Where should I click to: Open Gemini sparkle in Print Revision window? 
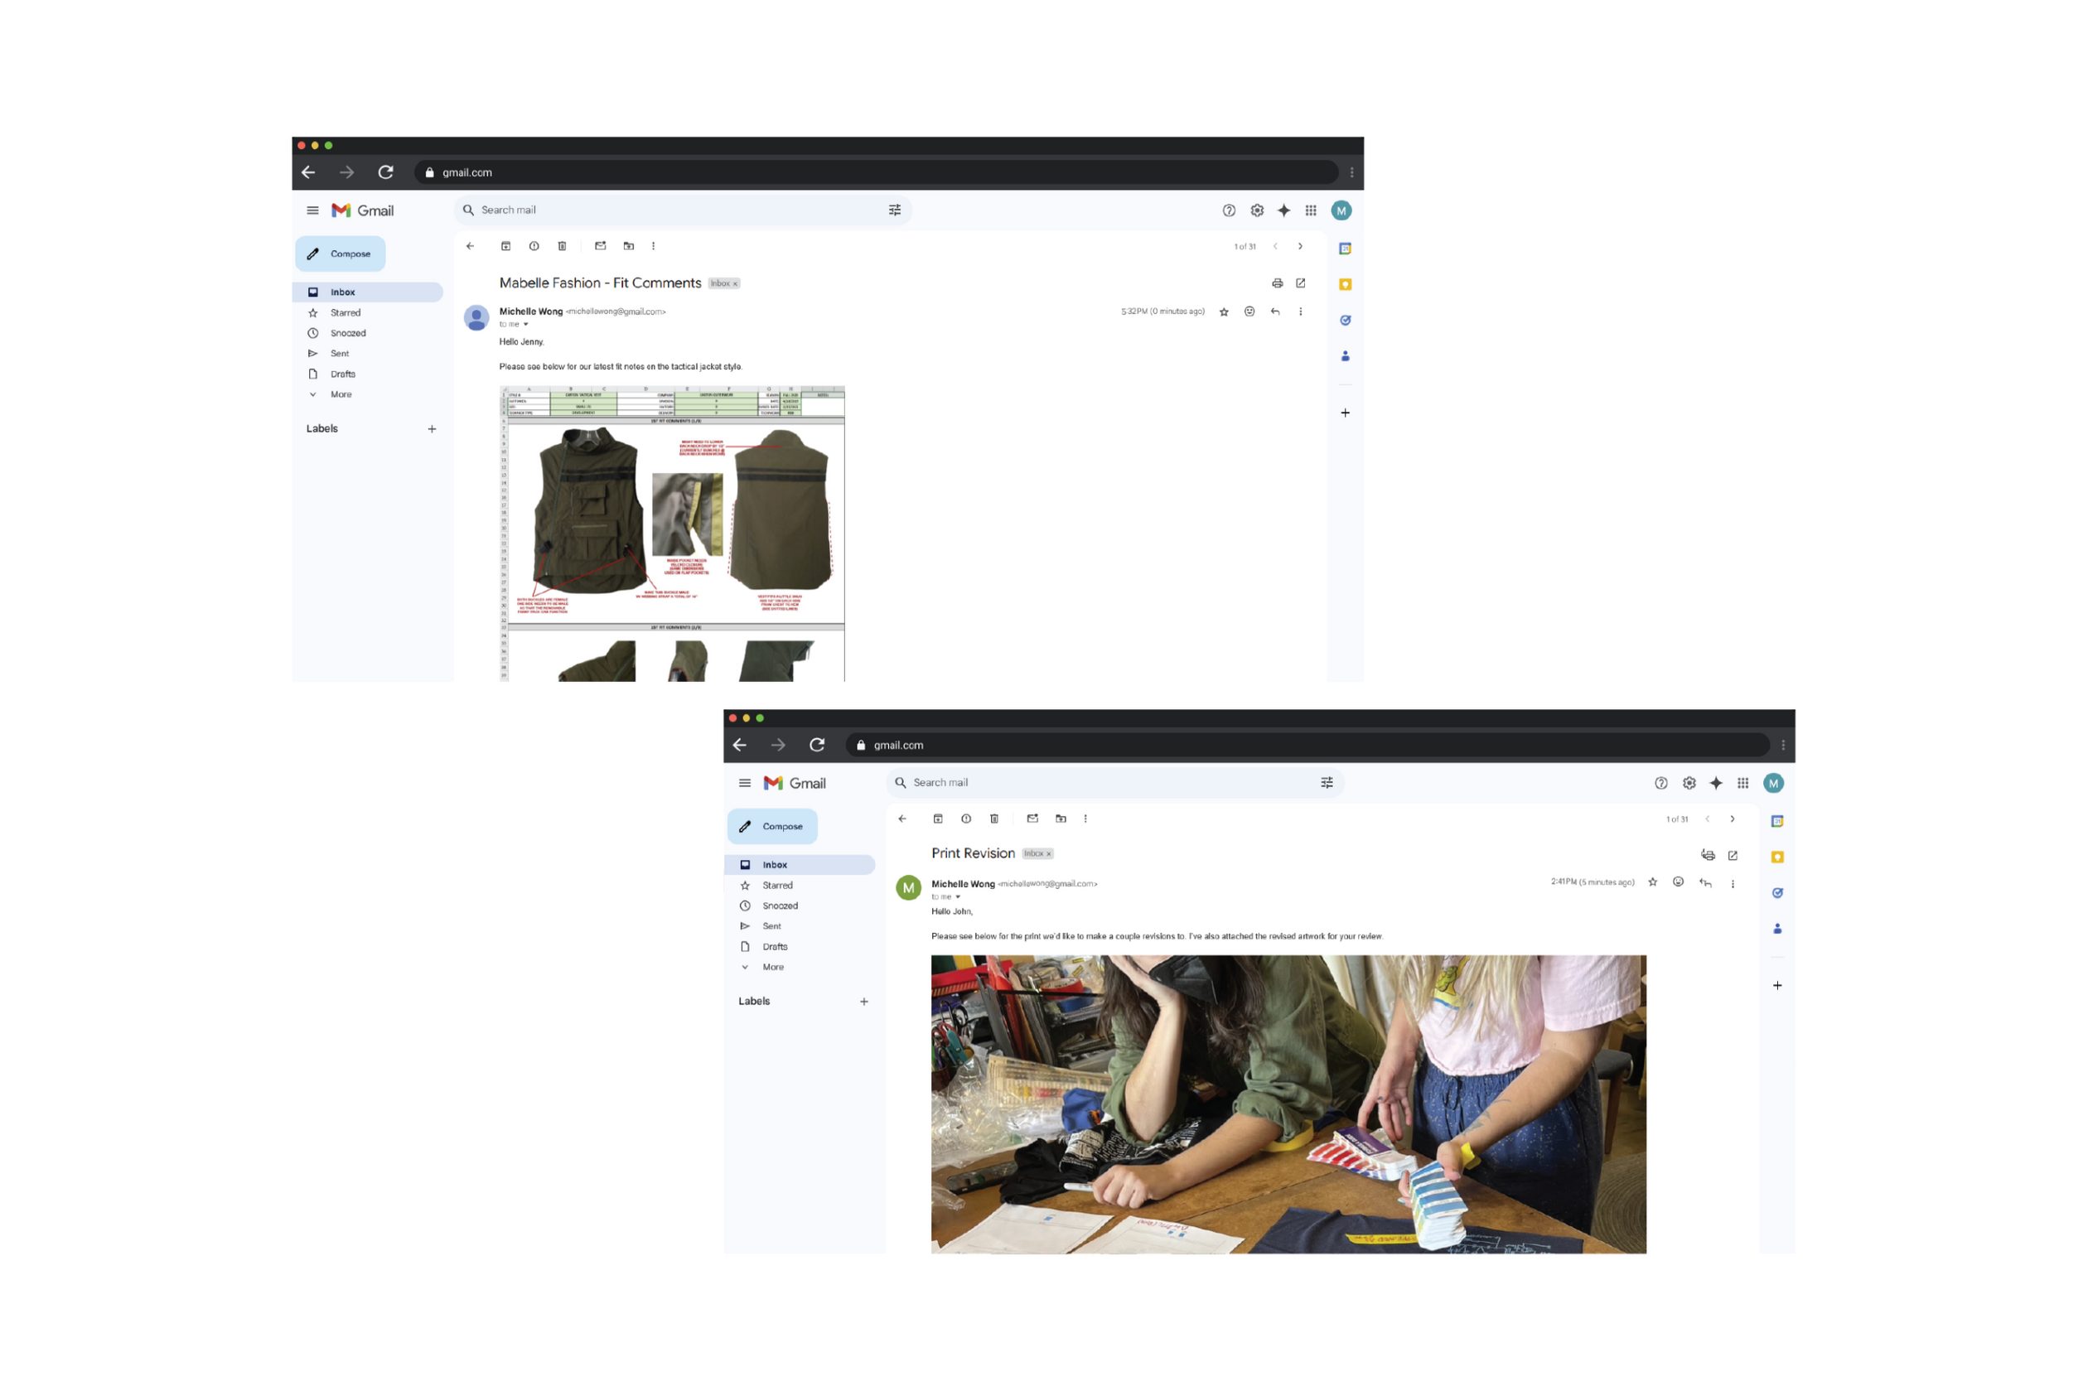coord(1716,784)
